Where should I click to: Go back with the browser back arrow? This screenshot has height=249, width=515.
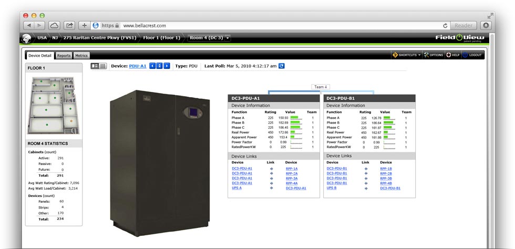point(29,25)
